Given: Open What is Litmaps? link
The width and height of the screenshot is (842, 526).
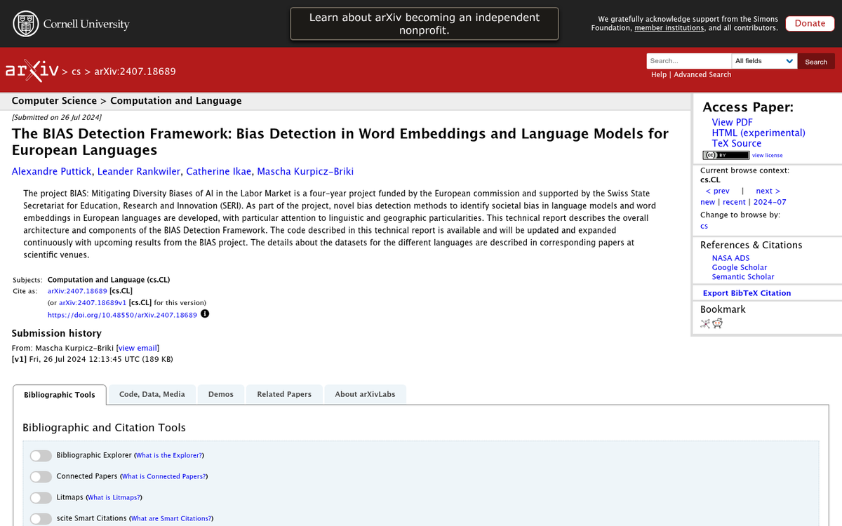Looking at the screenshot, I should (114, 498).
